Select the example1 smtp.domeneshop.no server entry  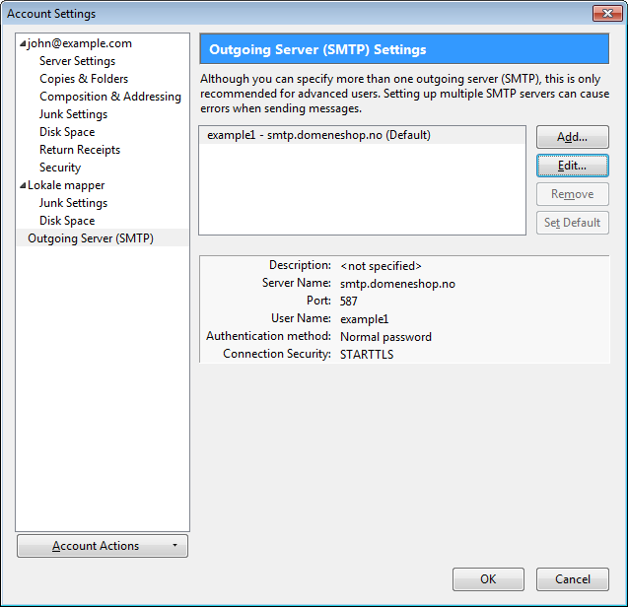(318, 135)
